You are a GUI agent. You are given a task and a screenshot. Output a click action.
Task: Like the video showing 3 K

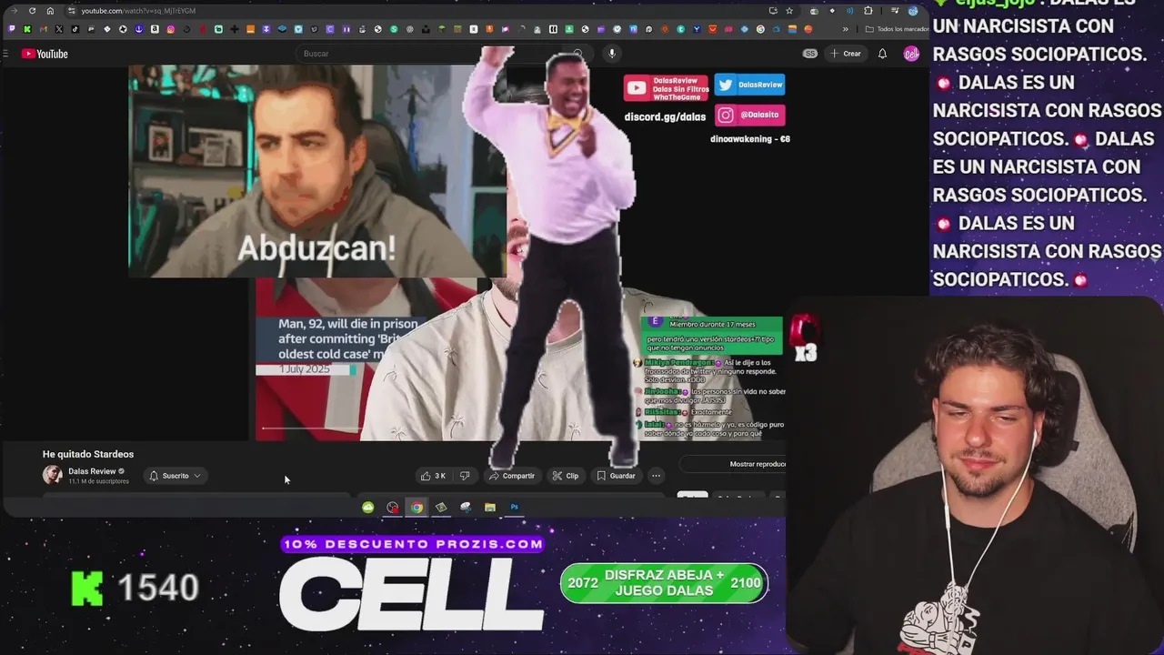[x=433, y=476]
